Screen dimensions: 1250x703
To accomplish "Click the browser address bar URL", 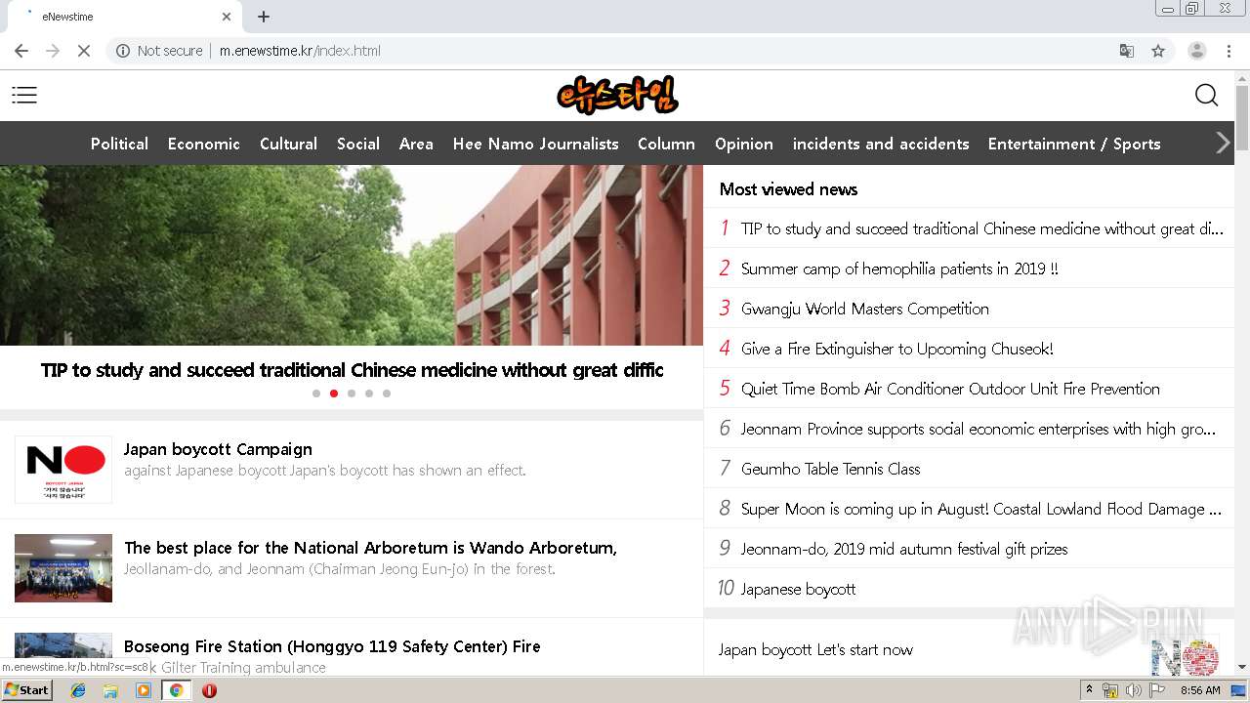I will coord(300,51).
